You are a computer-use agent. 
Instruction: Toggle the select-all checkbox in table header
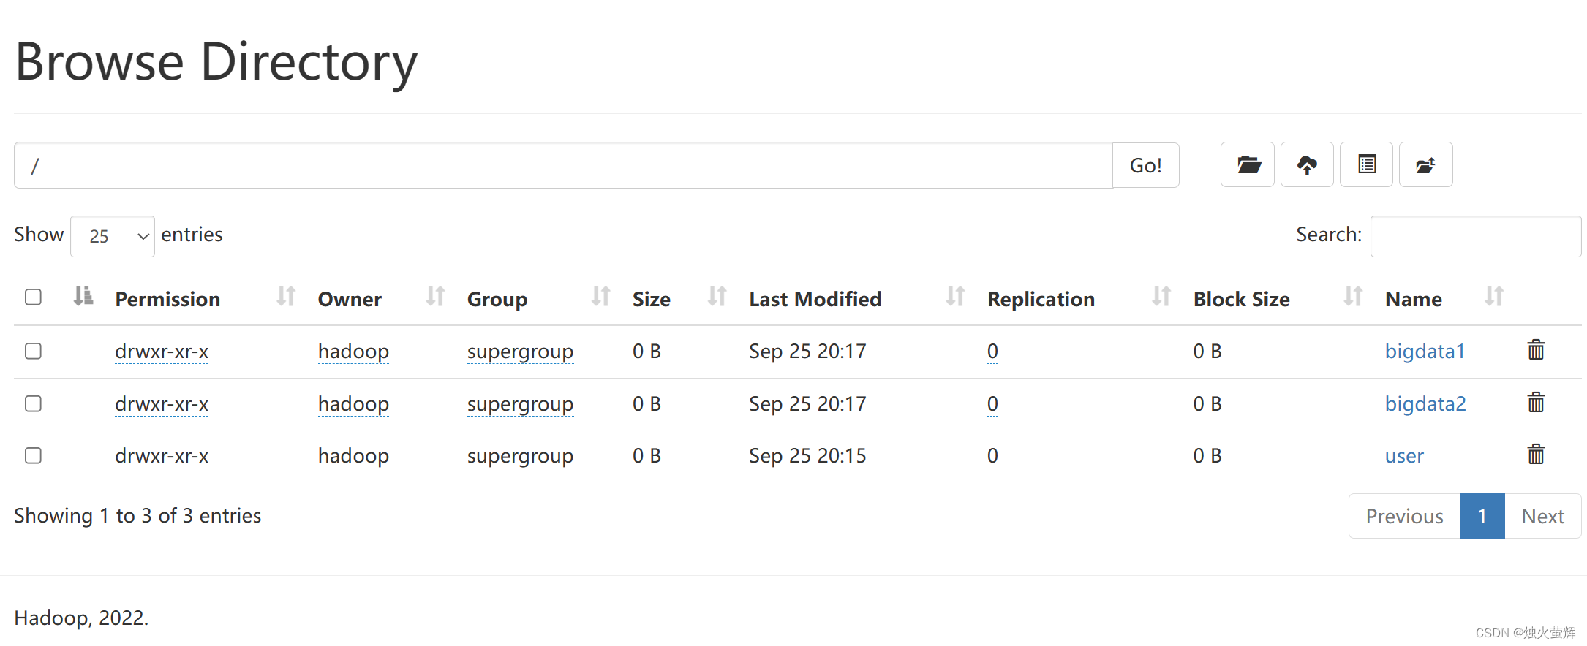[x=33, y=297]
